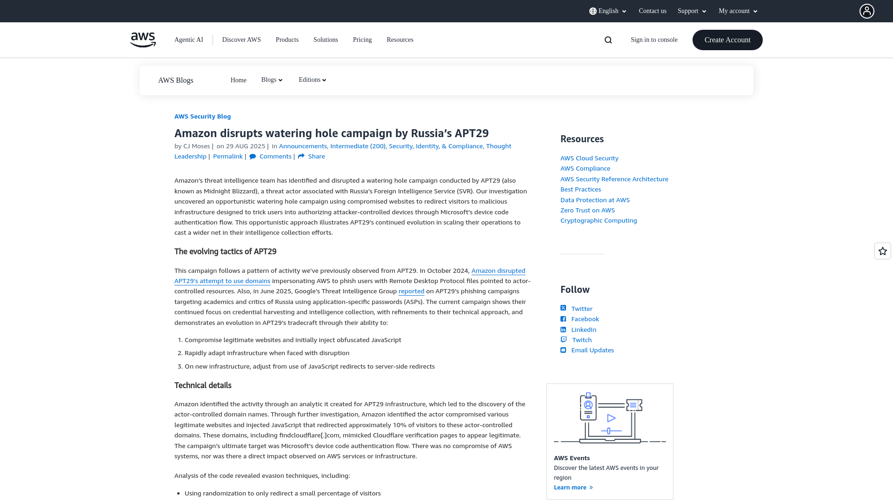Click the Email Updates envelope icon

(563, 350)
